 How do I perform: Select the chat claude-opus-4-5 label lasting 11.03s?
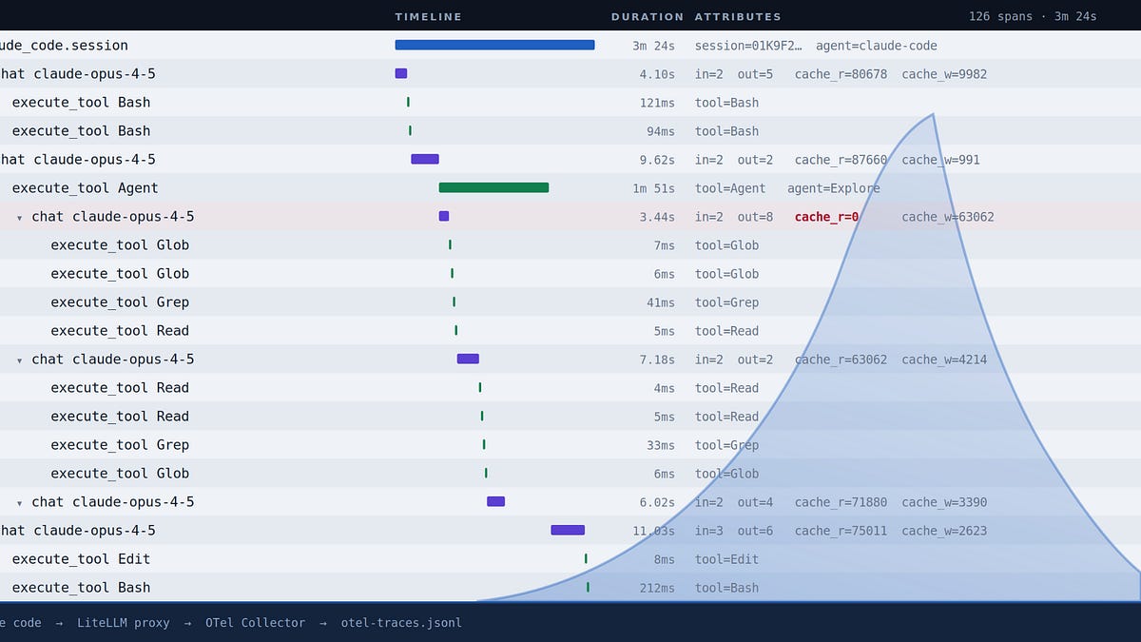77,531
